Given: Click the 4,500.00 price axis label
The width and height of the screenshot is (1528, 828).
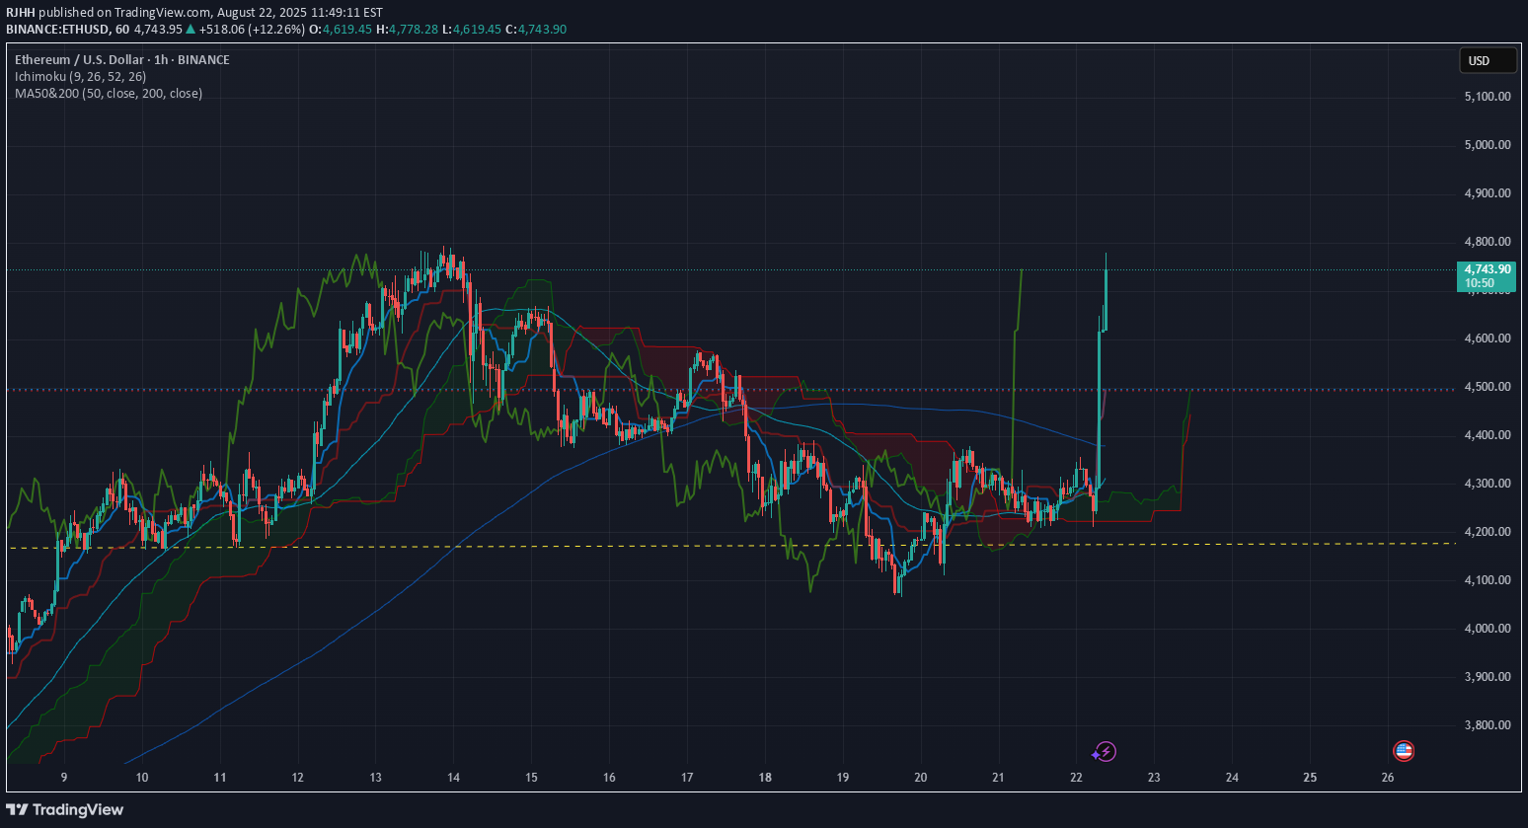Looking at the screenshot, I should click(1488, 387).
